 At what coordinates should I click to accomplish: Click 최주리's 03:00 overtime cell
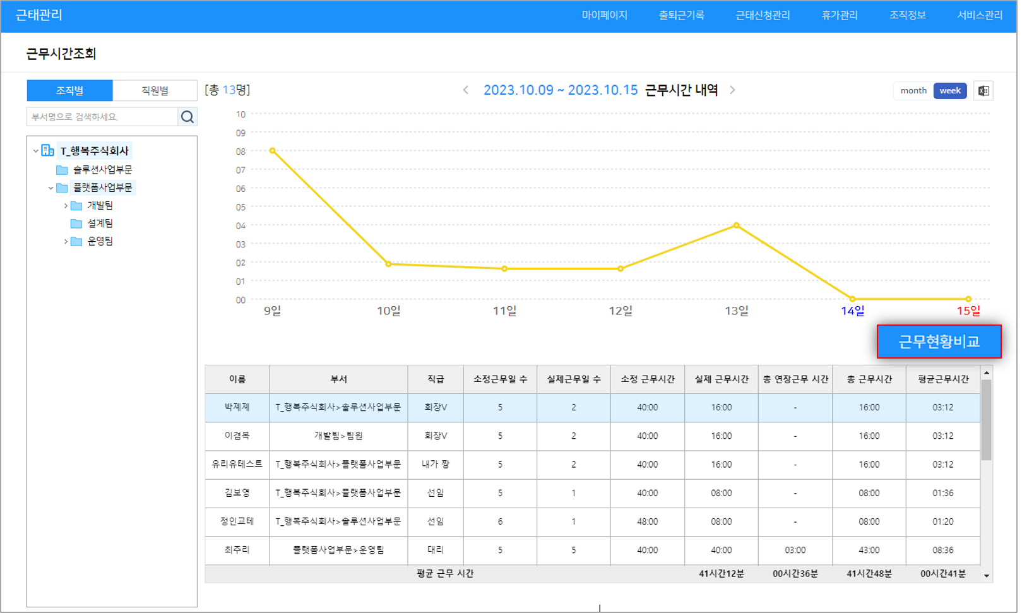795,551
